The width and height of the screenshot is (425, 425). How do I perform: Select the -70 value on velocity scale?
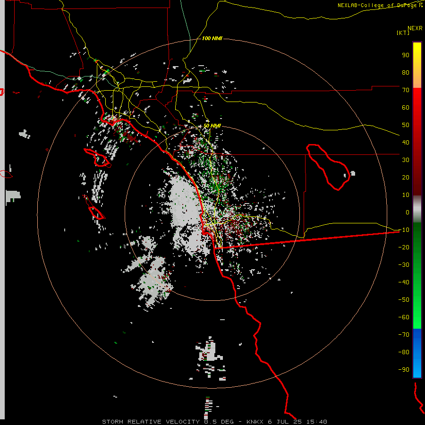pyautogui.click(x=404, y=335)
